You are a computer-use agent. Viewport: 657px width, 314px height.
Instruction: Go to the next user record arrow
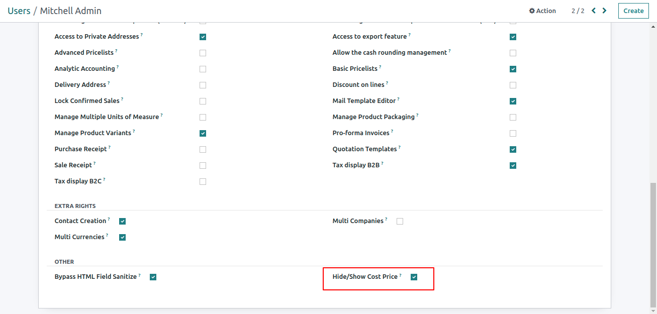(x=604, y=11)
